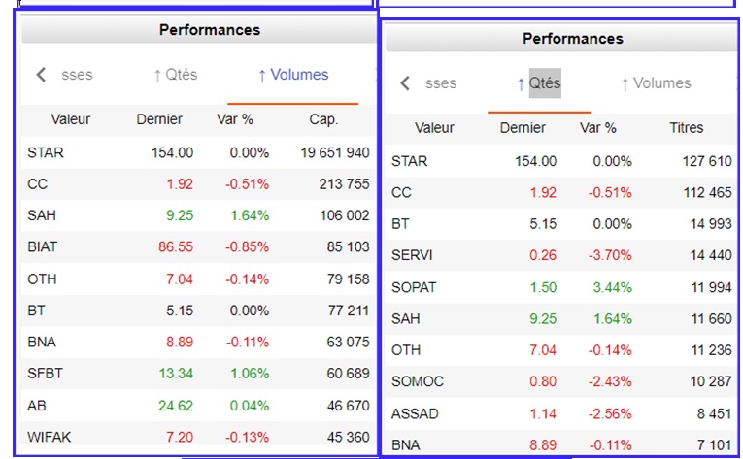Click the back chevron in the right Performances panel
Image resolution: width=743 pixels, height=459 pixels.
coord(405,83)
